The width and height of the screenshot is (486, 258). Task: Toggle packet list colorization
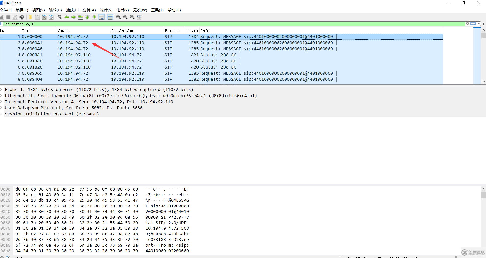[x=110, y=17]
